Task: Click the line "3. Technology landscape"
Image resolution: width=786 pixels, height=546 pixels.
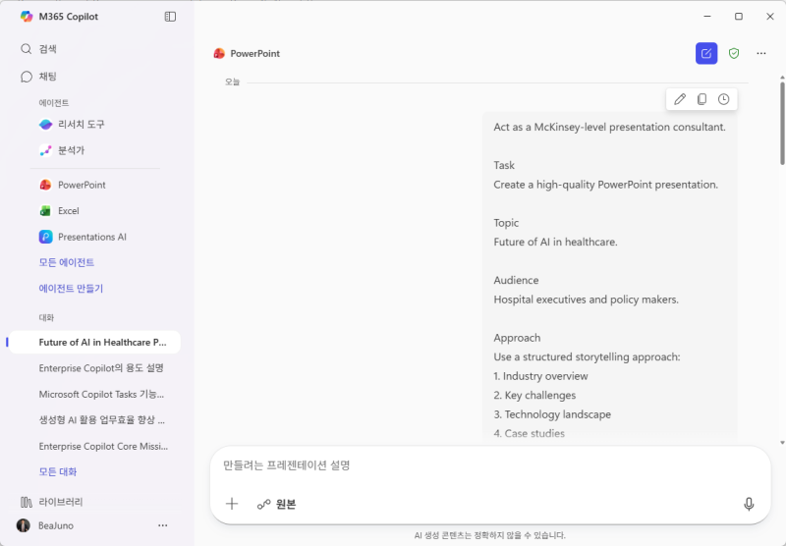Action: click(x=552, y=414)
